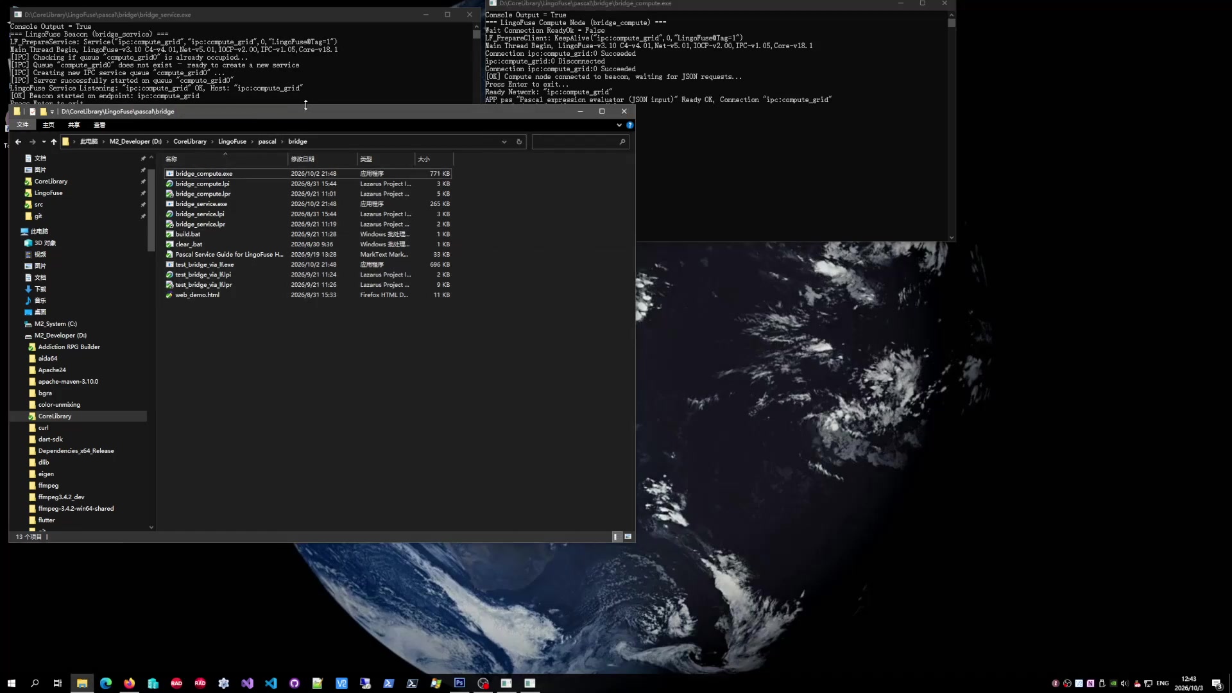Go back in Explorer navigation
The image size is (1232, 693).
pyautogui.click(x=18, y=142)
